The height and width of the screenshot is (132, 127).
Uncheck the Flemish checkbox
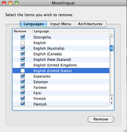coord(23,104)
